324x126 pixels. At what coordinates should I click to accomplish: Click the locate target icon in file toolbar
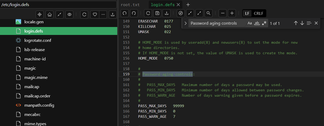click(40, 15)
